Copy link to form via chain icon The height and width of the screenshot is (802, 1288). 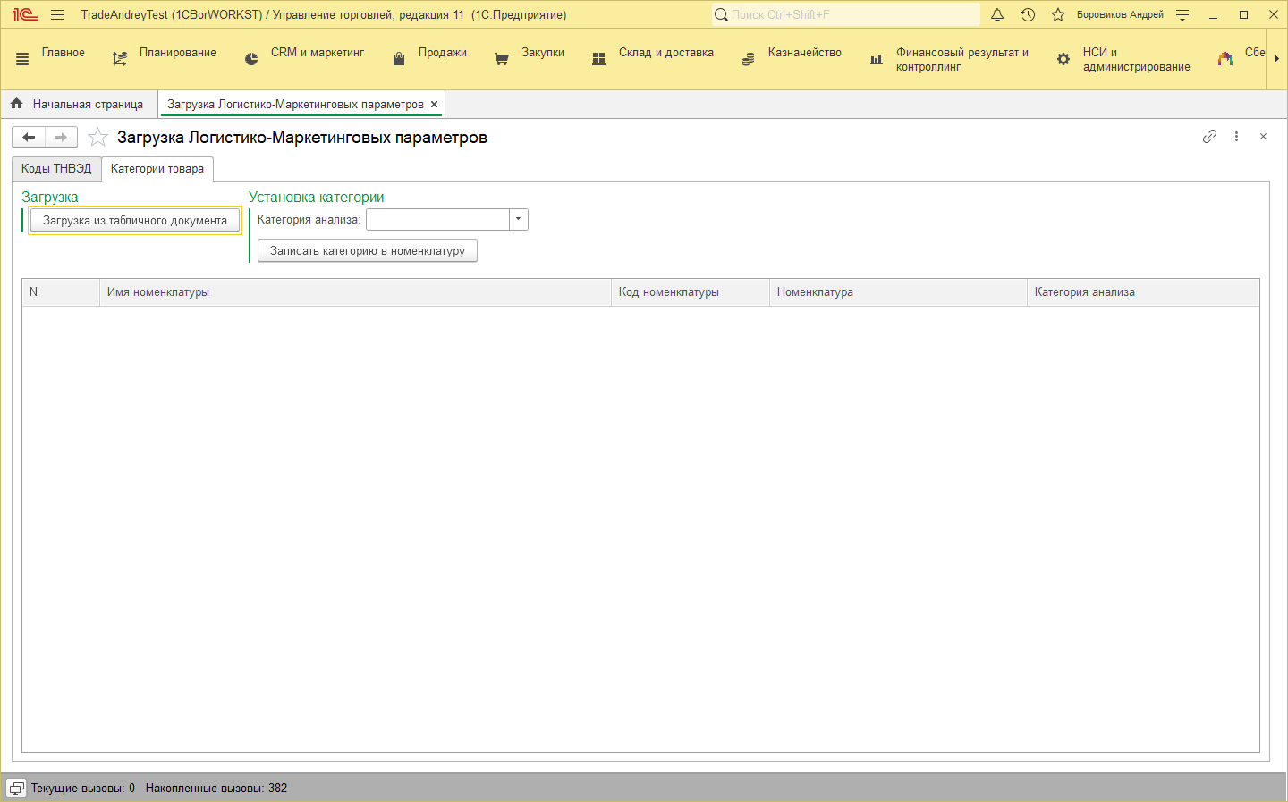(x=1209, y=137)
